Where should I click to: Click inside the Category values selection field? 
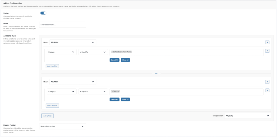[189, 92]
